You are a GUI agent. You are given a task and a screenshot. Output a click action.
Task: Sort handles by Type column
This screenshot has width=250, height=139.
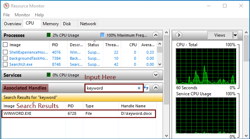101,106
